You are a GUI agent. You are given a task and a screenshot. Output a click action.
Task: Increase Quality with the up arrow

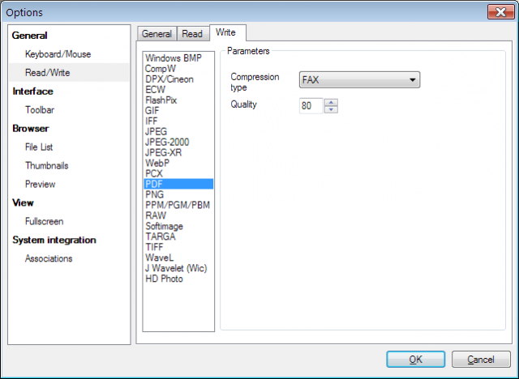click(x=331, y=102)
